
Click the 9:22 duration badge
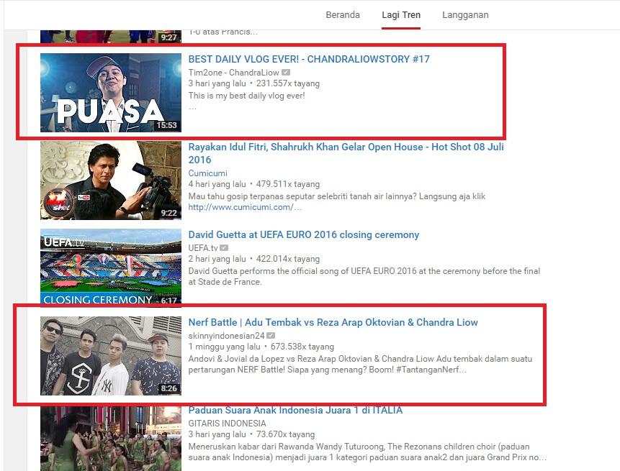coord(169,213)
